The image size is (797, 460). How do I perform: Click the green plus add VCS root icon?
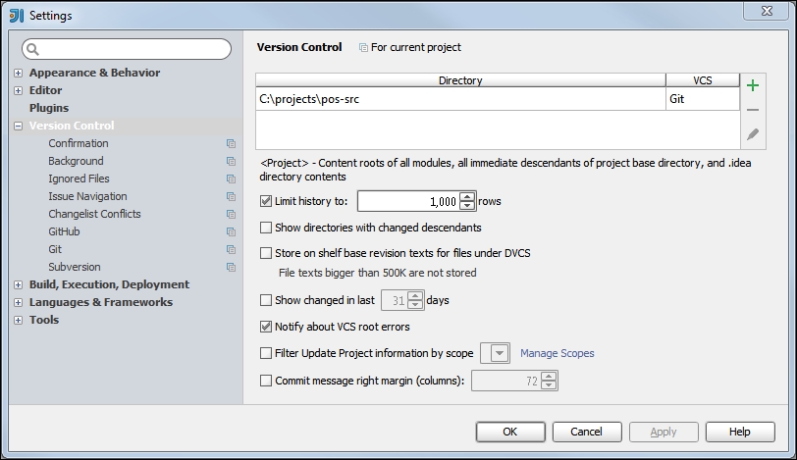pyautogui.click(x=753, y=86)
